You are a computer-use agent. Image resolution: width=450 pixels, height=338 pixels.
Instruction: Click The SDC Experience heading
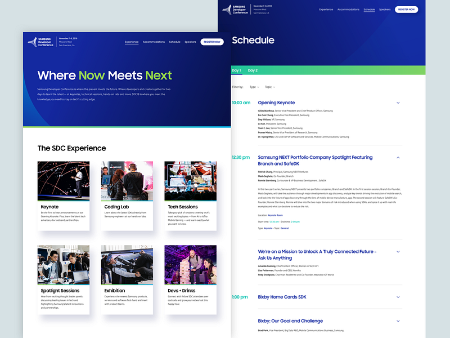pos(72,148)
